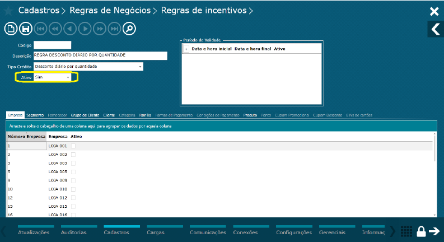This screenshot has height=242, width=444.
Task: Go to next record arrow icon
Action: click(85, 29)
